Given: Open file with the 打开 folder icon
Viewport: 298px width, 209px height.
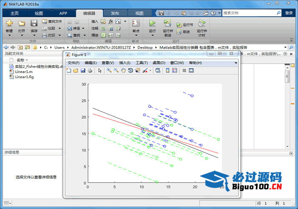Looking at the screenshot, I should (22, 23).
